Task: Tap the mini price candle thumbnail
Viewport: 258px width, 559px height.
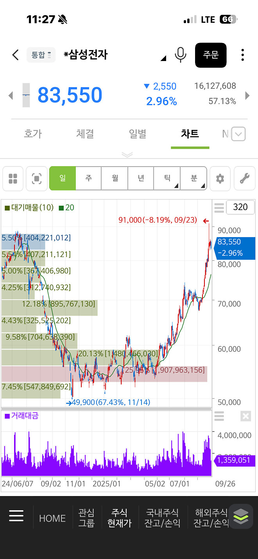Action: pyautogui.click(x=26, y=95)
